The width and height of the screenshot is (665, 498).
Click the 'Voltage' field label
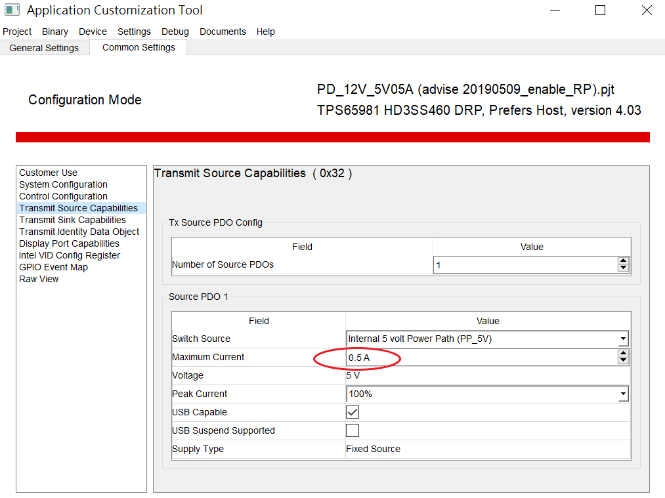pyautogui.click(x=188, y=375)
